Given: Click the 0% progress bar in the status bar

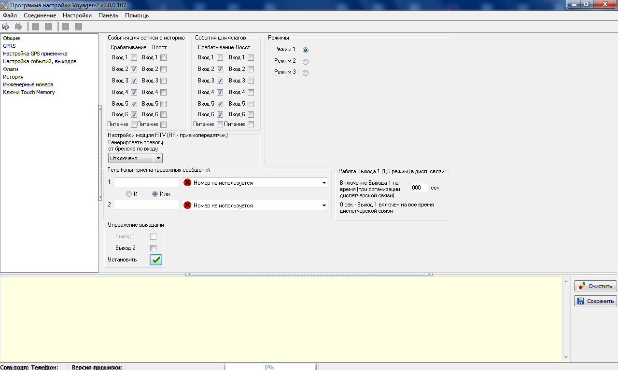Looking at the screenshot, I should pos(269,367).
